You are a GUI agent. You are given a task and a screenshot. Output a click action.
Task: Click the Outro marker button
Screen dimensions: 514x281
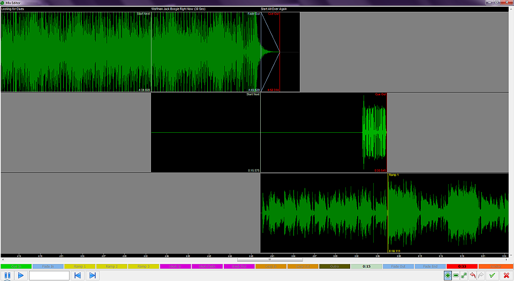click(x=335, y=266)
